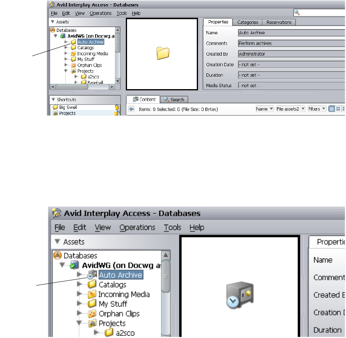
Task: Click the search magnifier icon in top window
Action: click(x=297, y=13)
